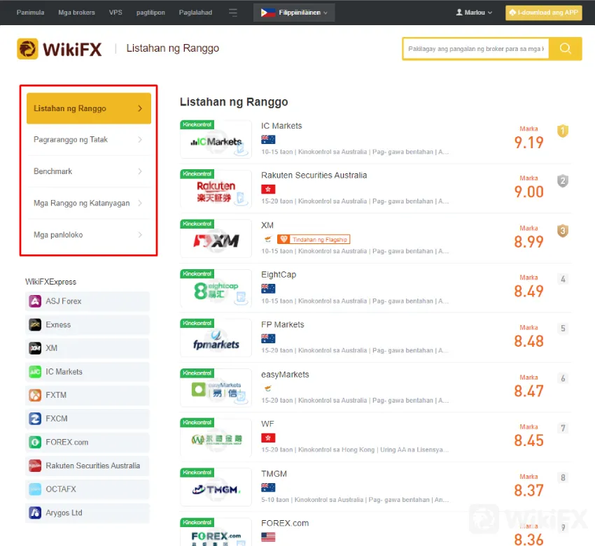Open the easyMarkets broker name link
Screen dimensions: 595x546
pyautogui.click(x=285, y=374)
